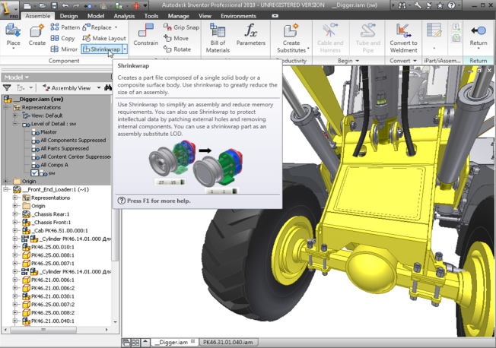Open the Environments ribbon tab
The width and height of the screenshot is (496, 348).
pyautogui.click(x=239, y=16)
